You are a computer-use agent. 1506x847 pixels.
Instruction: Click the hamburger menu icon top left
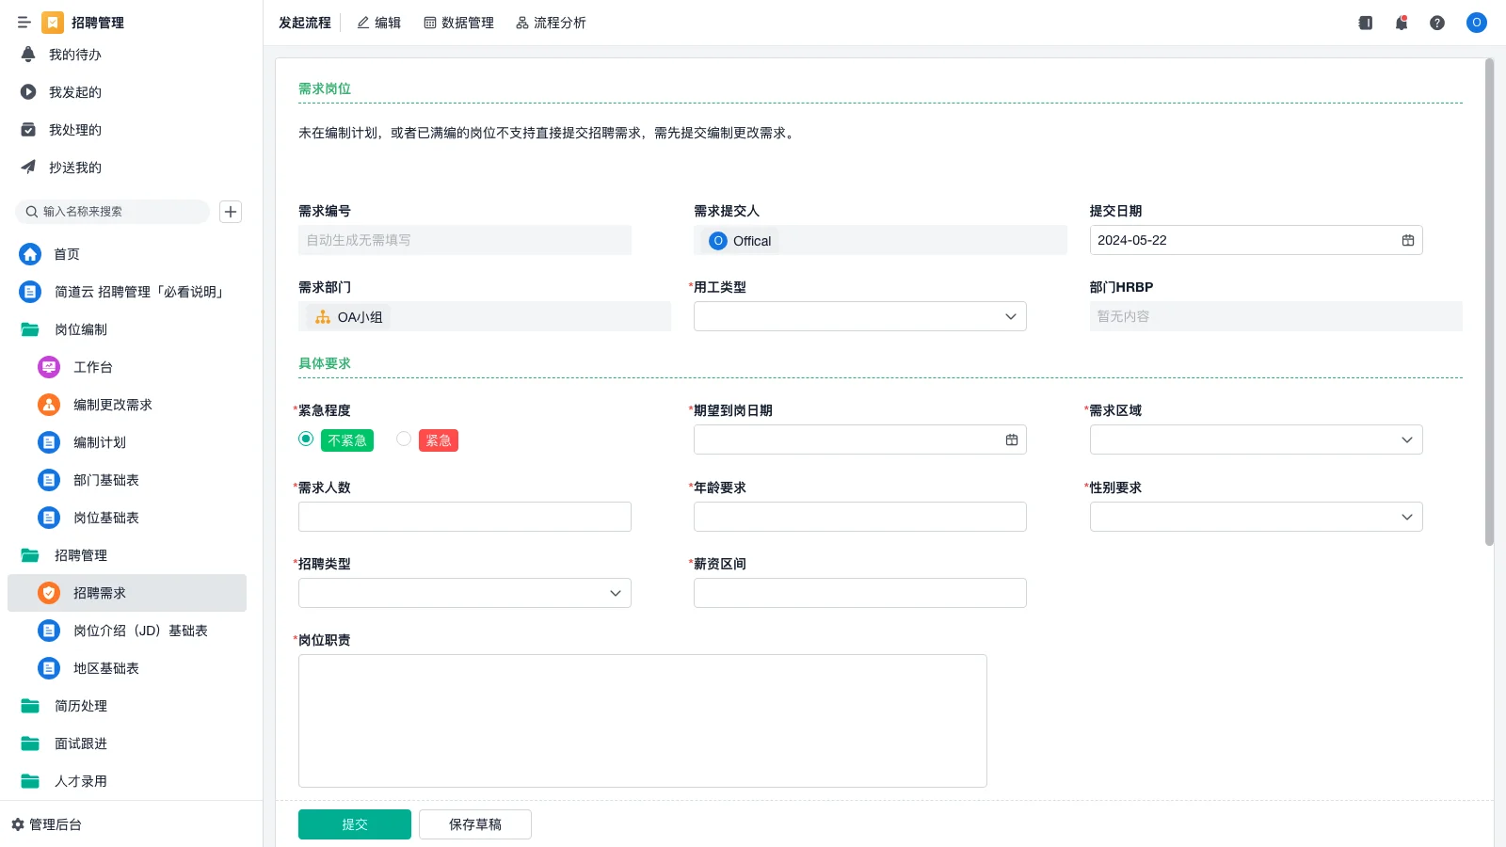(x=24, y=23)
